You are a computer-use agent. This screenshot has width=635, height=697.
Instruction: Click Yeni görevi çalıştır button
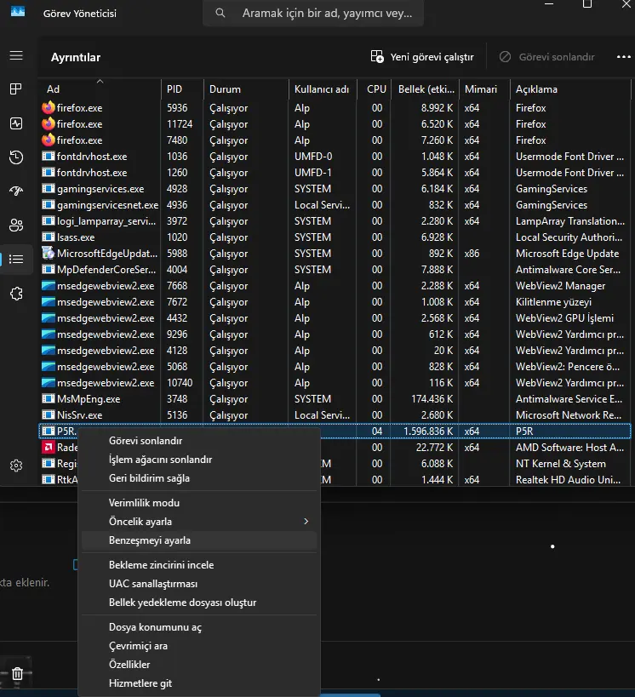(x=422, y=57)
